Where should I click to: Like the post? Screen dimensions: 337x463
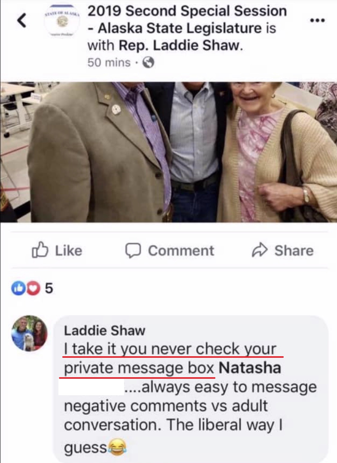pos(57,251)
